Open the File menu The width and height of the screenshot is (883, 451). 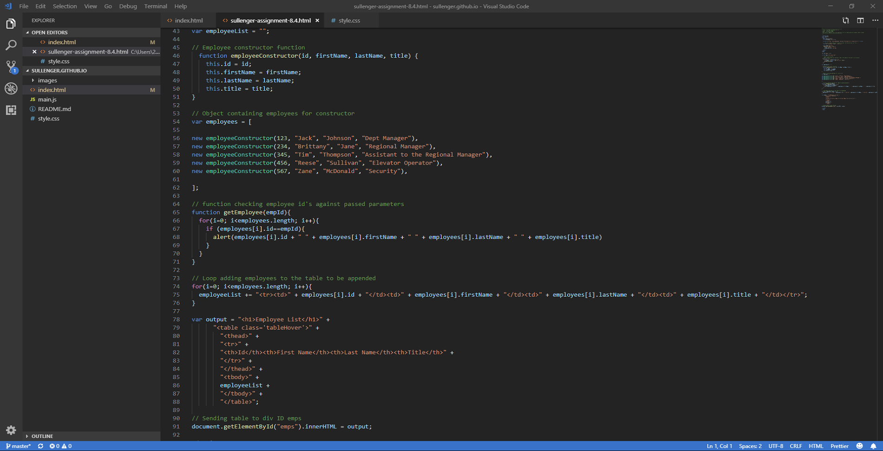(24, 6)
